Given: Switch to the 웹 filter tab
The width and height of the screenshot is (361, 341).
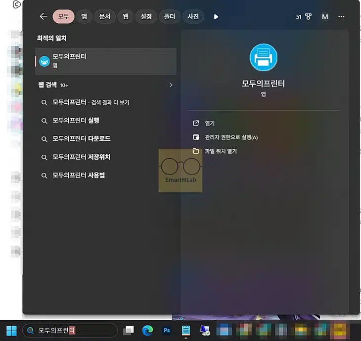Looking at the screenshot, I should [126, 17].
